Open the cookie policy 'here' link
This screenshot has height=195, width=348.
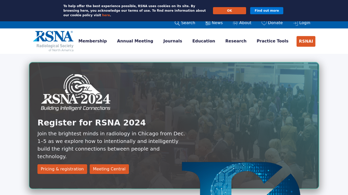point(106,15)
